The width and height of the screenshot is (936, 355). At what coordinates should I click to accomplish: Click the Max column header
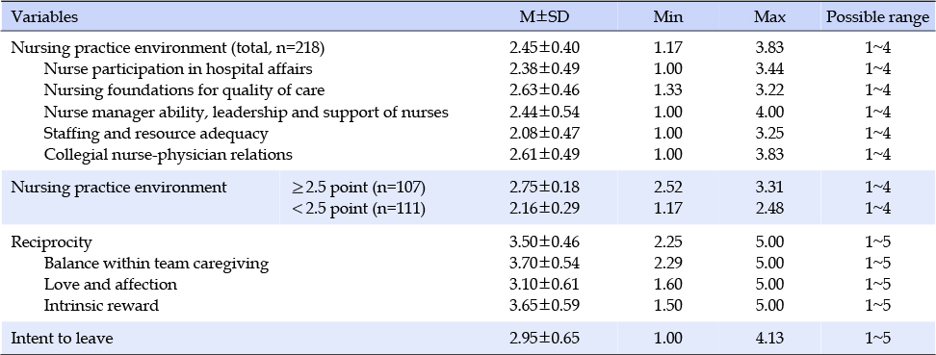point(769,17)
